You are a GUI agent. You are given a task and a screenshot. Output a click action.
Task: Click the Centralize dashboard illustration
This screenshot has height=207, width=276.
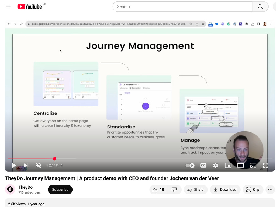click(x=66, y=84)
